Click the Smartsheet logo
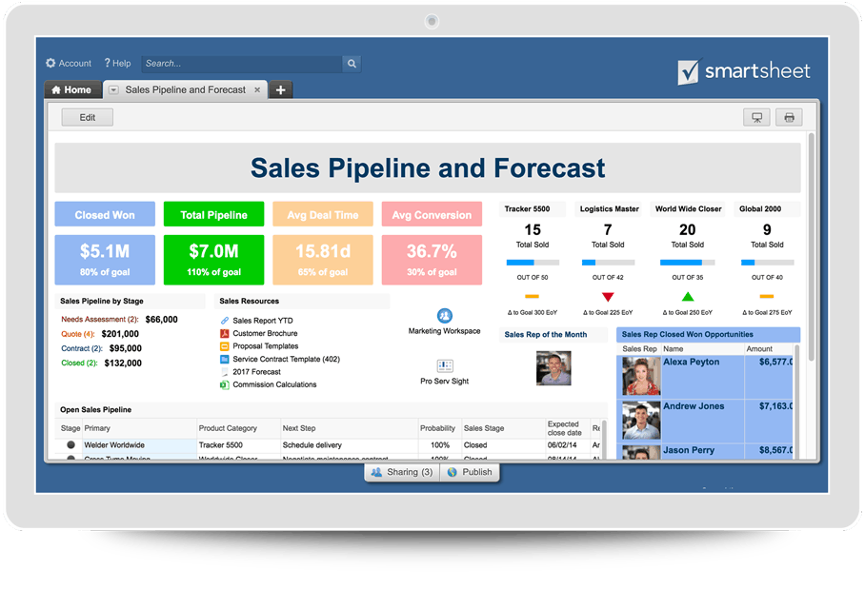The width and height of the screenshot is (865, 609). (x=744, y=69)
